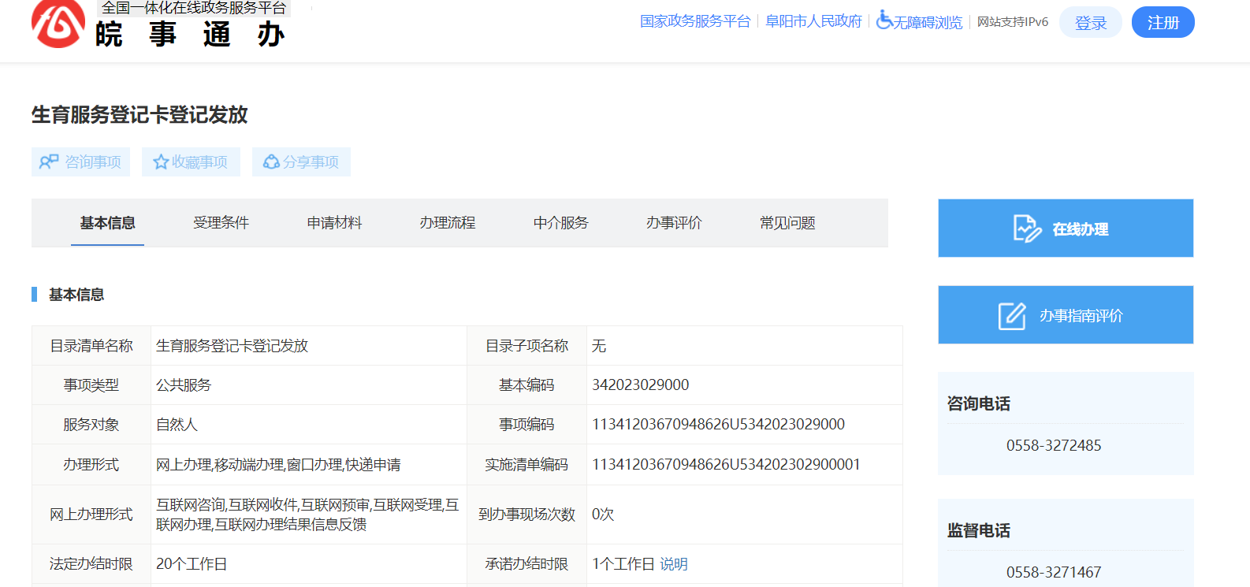Click the share item icon
The width and height of the screenshot is (1250, 587).
[x=271, y=162]
